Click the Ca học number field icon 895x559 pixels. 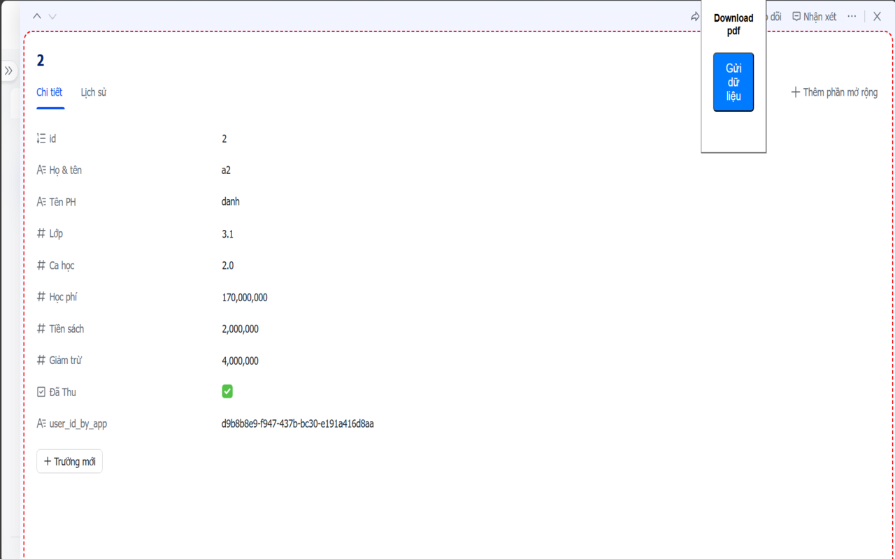click(41, 266)
